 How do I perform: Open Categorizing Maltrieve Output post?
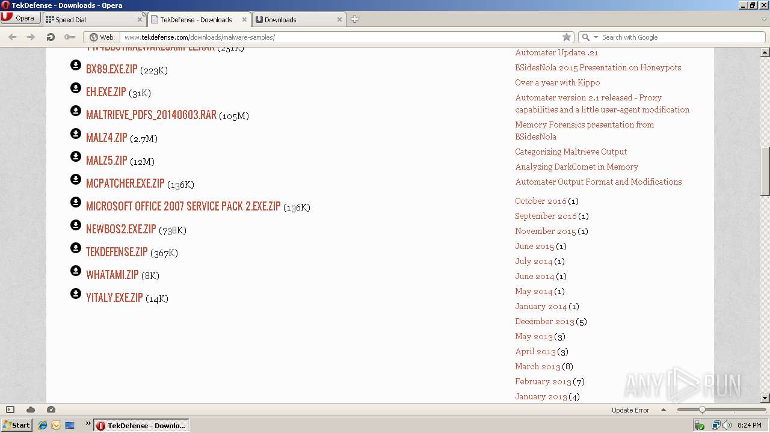click(571, 152)
